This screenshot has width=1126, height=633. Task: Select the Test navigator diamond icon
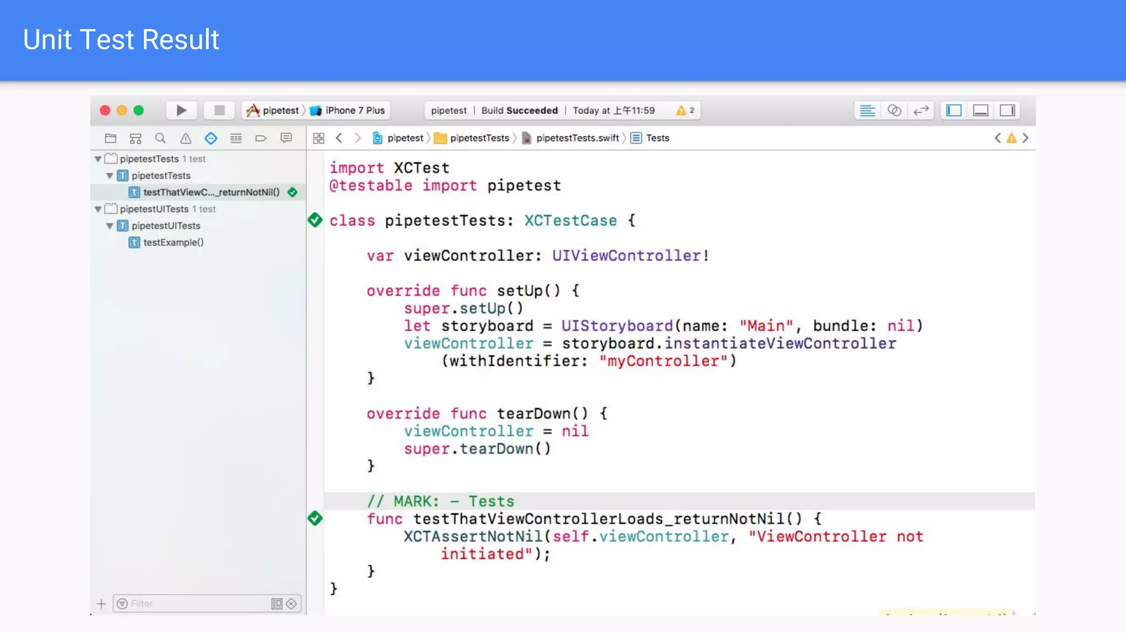(211, 138)
